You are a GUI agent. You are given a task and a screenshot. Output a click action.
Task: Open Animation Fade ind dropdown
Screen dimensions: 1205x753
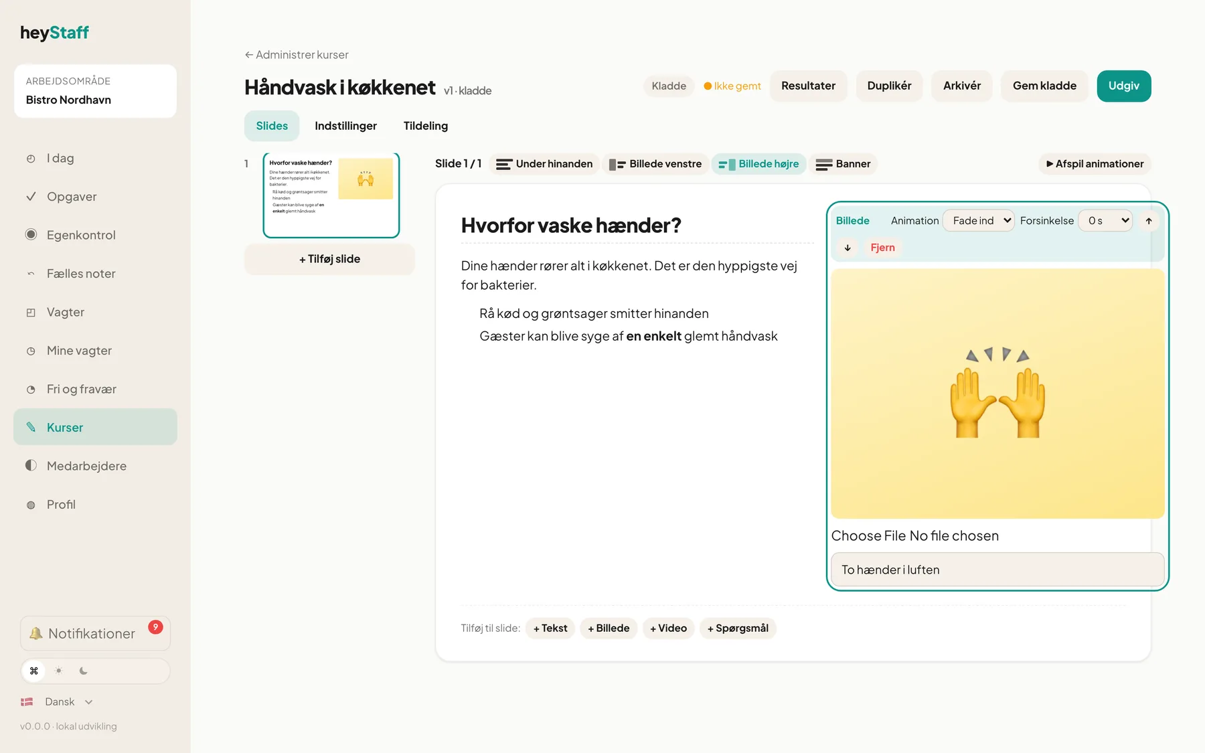pyautogui.click(x=979, y=221)
